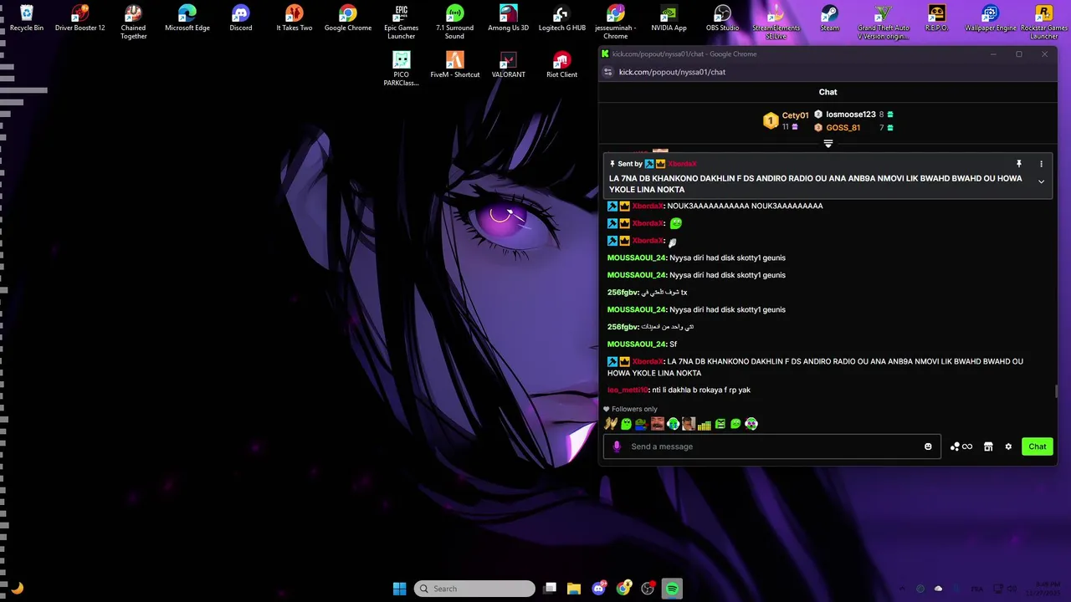Open File Explorer from taskbar

[x=574, y=589]
